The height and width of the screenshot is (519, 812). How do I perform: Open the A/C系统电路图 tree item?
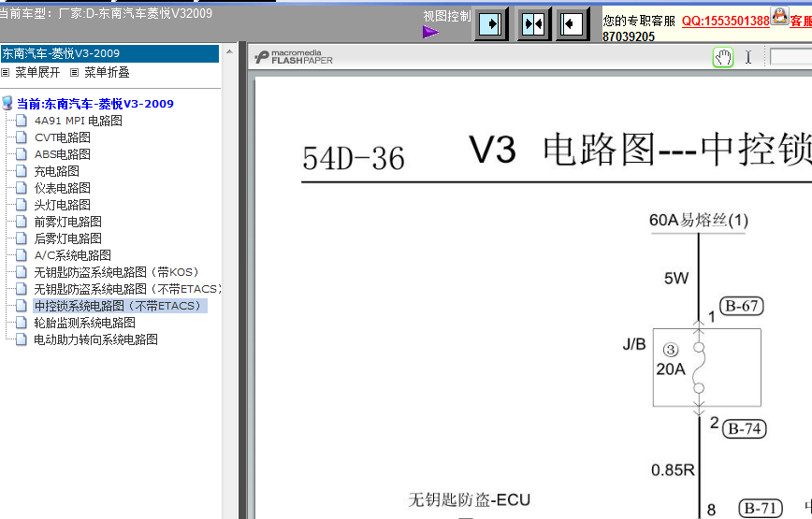point(73,255)
